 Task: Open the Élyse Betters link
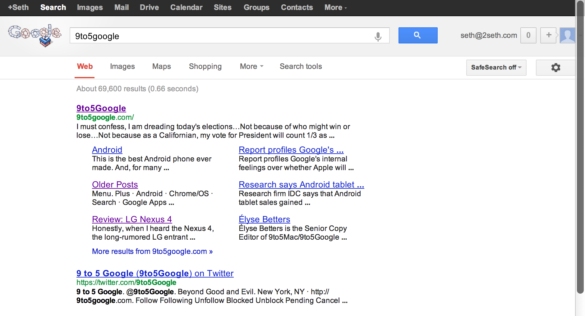[x=264, y=219]
